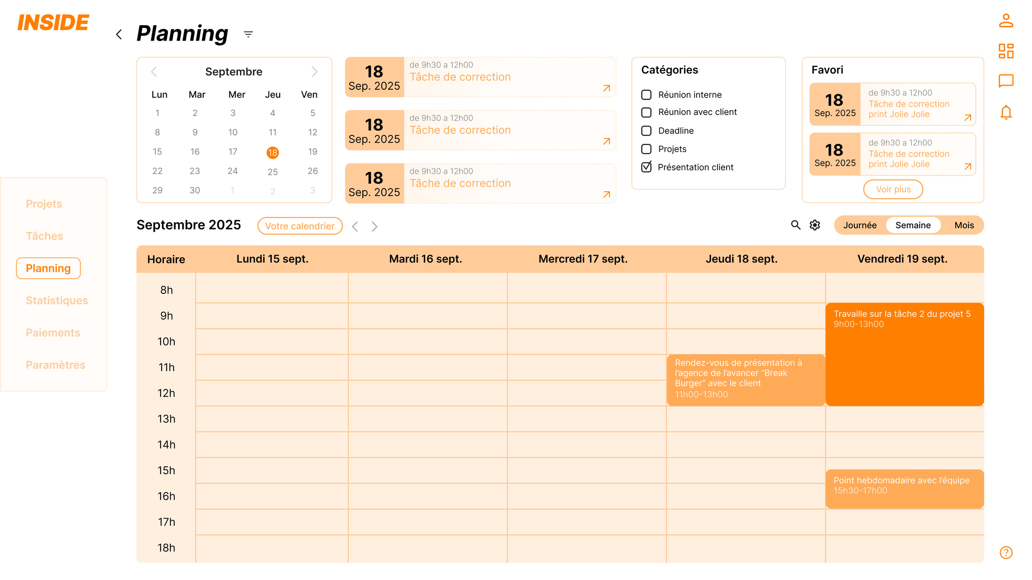Open Statistiques in the sidebar
Screen dimensions: 1032x580
coord(57,301)
